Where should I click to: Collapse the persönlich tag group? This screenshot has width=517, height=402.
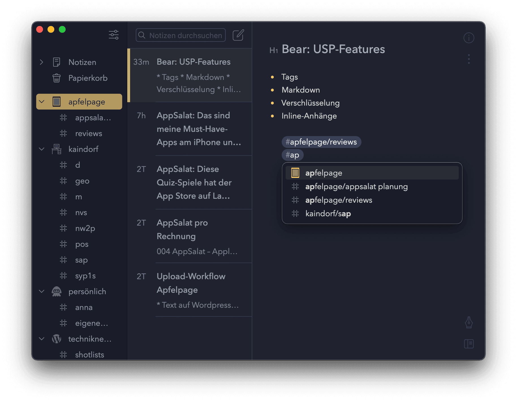[x=42, y=291]
